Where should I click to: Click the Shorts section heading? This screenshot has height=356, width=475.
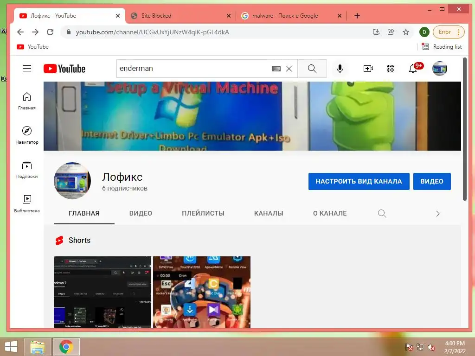click(x=79, y=241)
